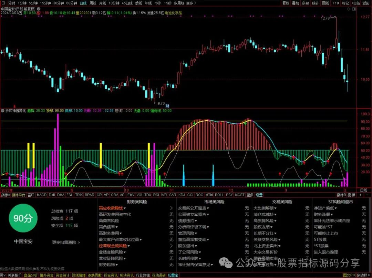Screen dimensions: 372x278
Task: Click the 12.78 high price label
Action: (325, 18)
